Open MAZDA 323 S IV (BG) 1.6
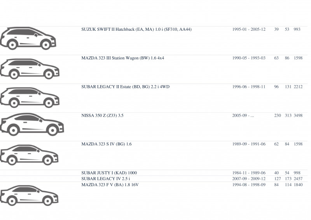 click(x=107, y=144)
